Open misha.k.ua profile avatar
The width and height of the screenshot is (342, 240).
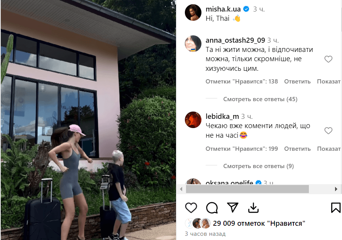pos(193,12)
